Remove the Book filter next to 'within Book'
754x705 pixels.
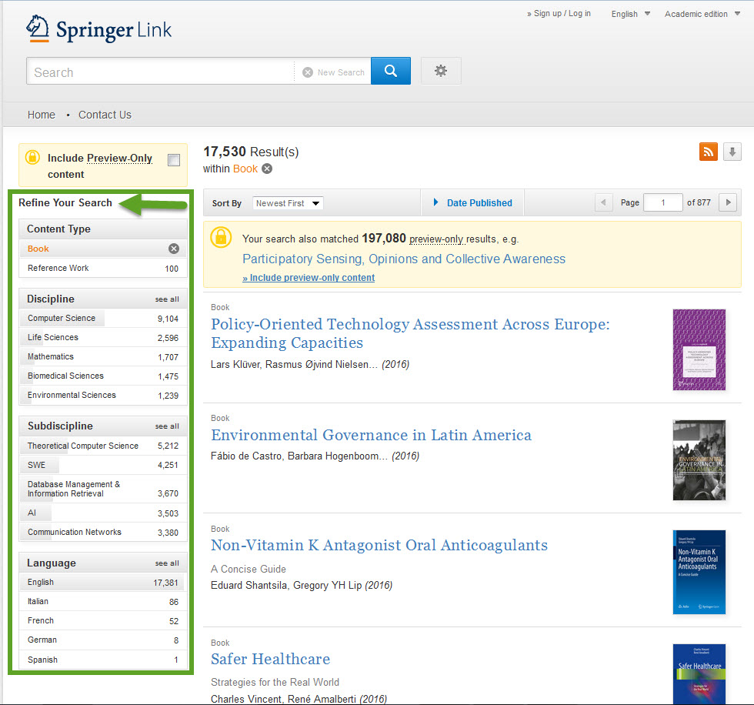267,169
